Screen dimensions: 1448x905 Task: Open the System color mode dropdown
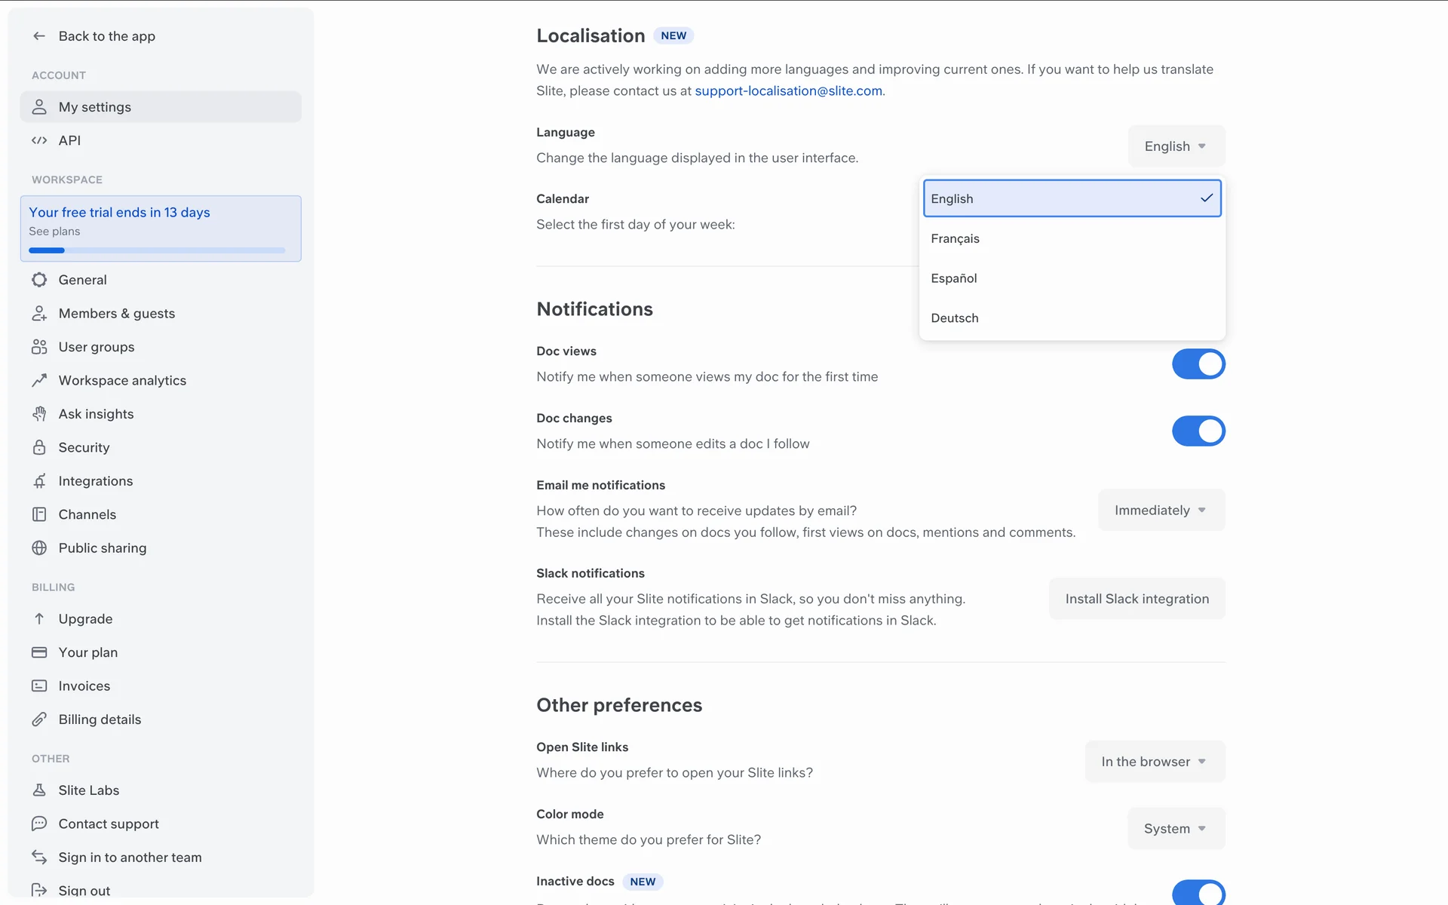tap(1175, 829)
